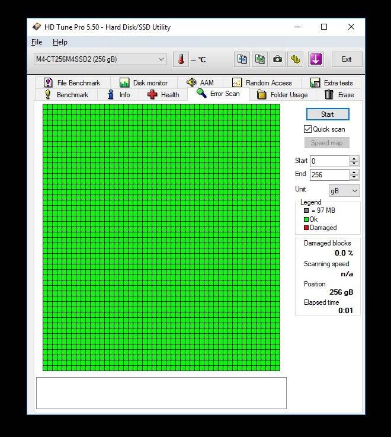Click the Damaged blocks 0.0 % value
391x437 pixels.
point(344,253)
